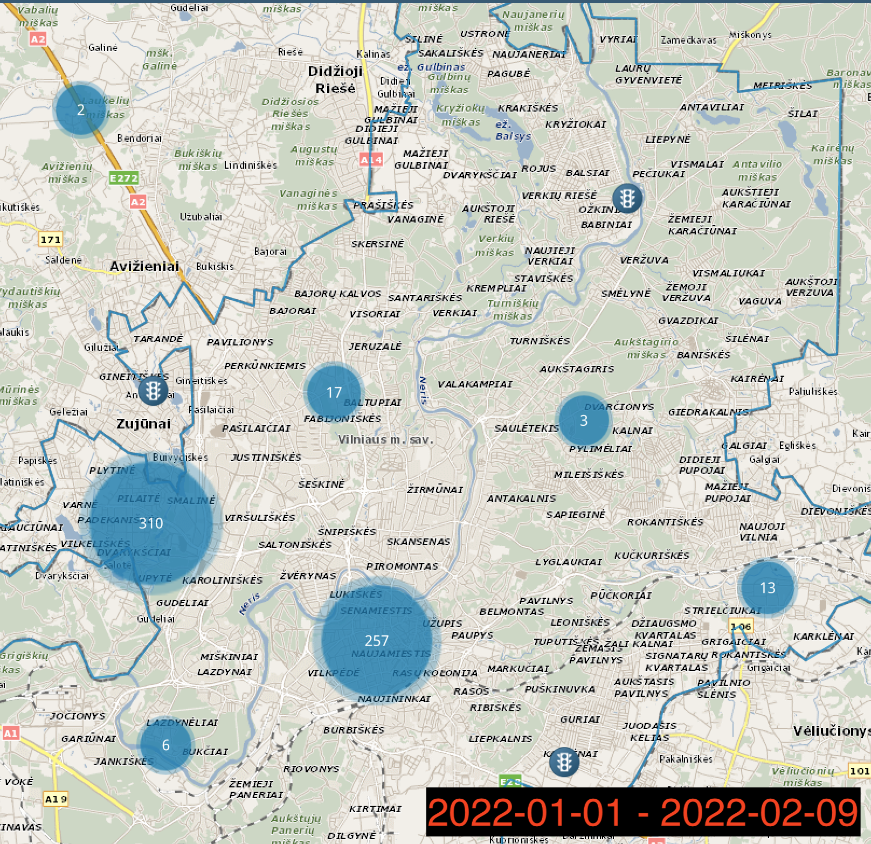
Task: Click the yellow 101 road shield
Action: [859, 771]
